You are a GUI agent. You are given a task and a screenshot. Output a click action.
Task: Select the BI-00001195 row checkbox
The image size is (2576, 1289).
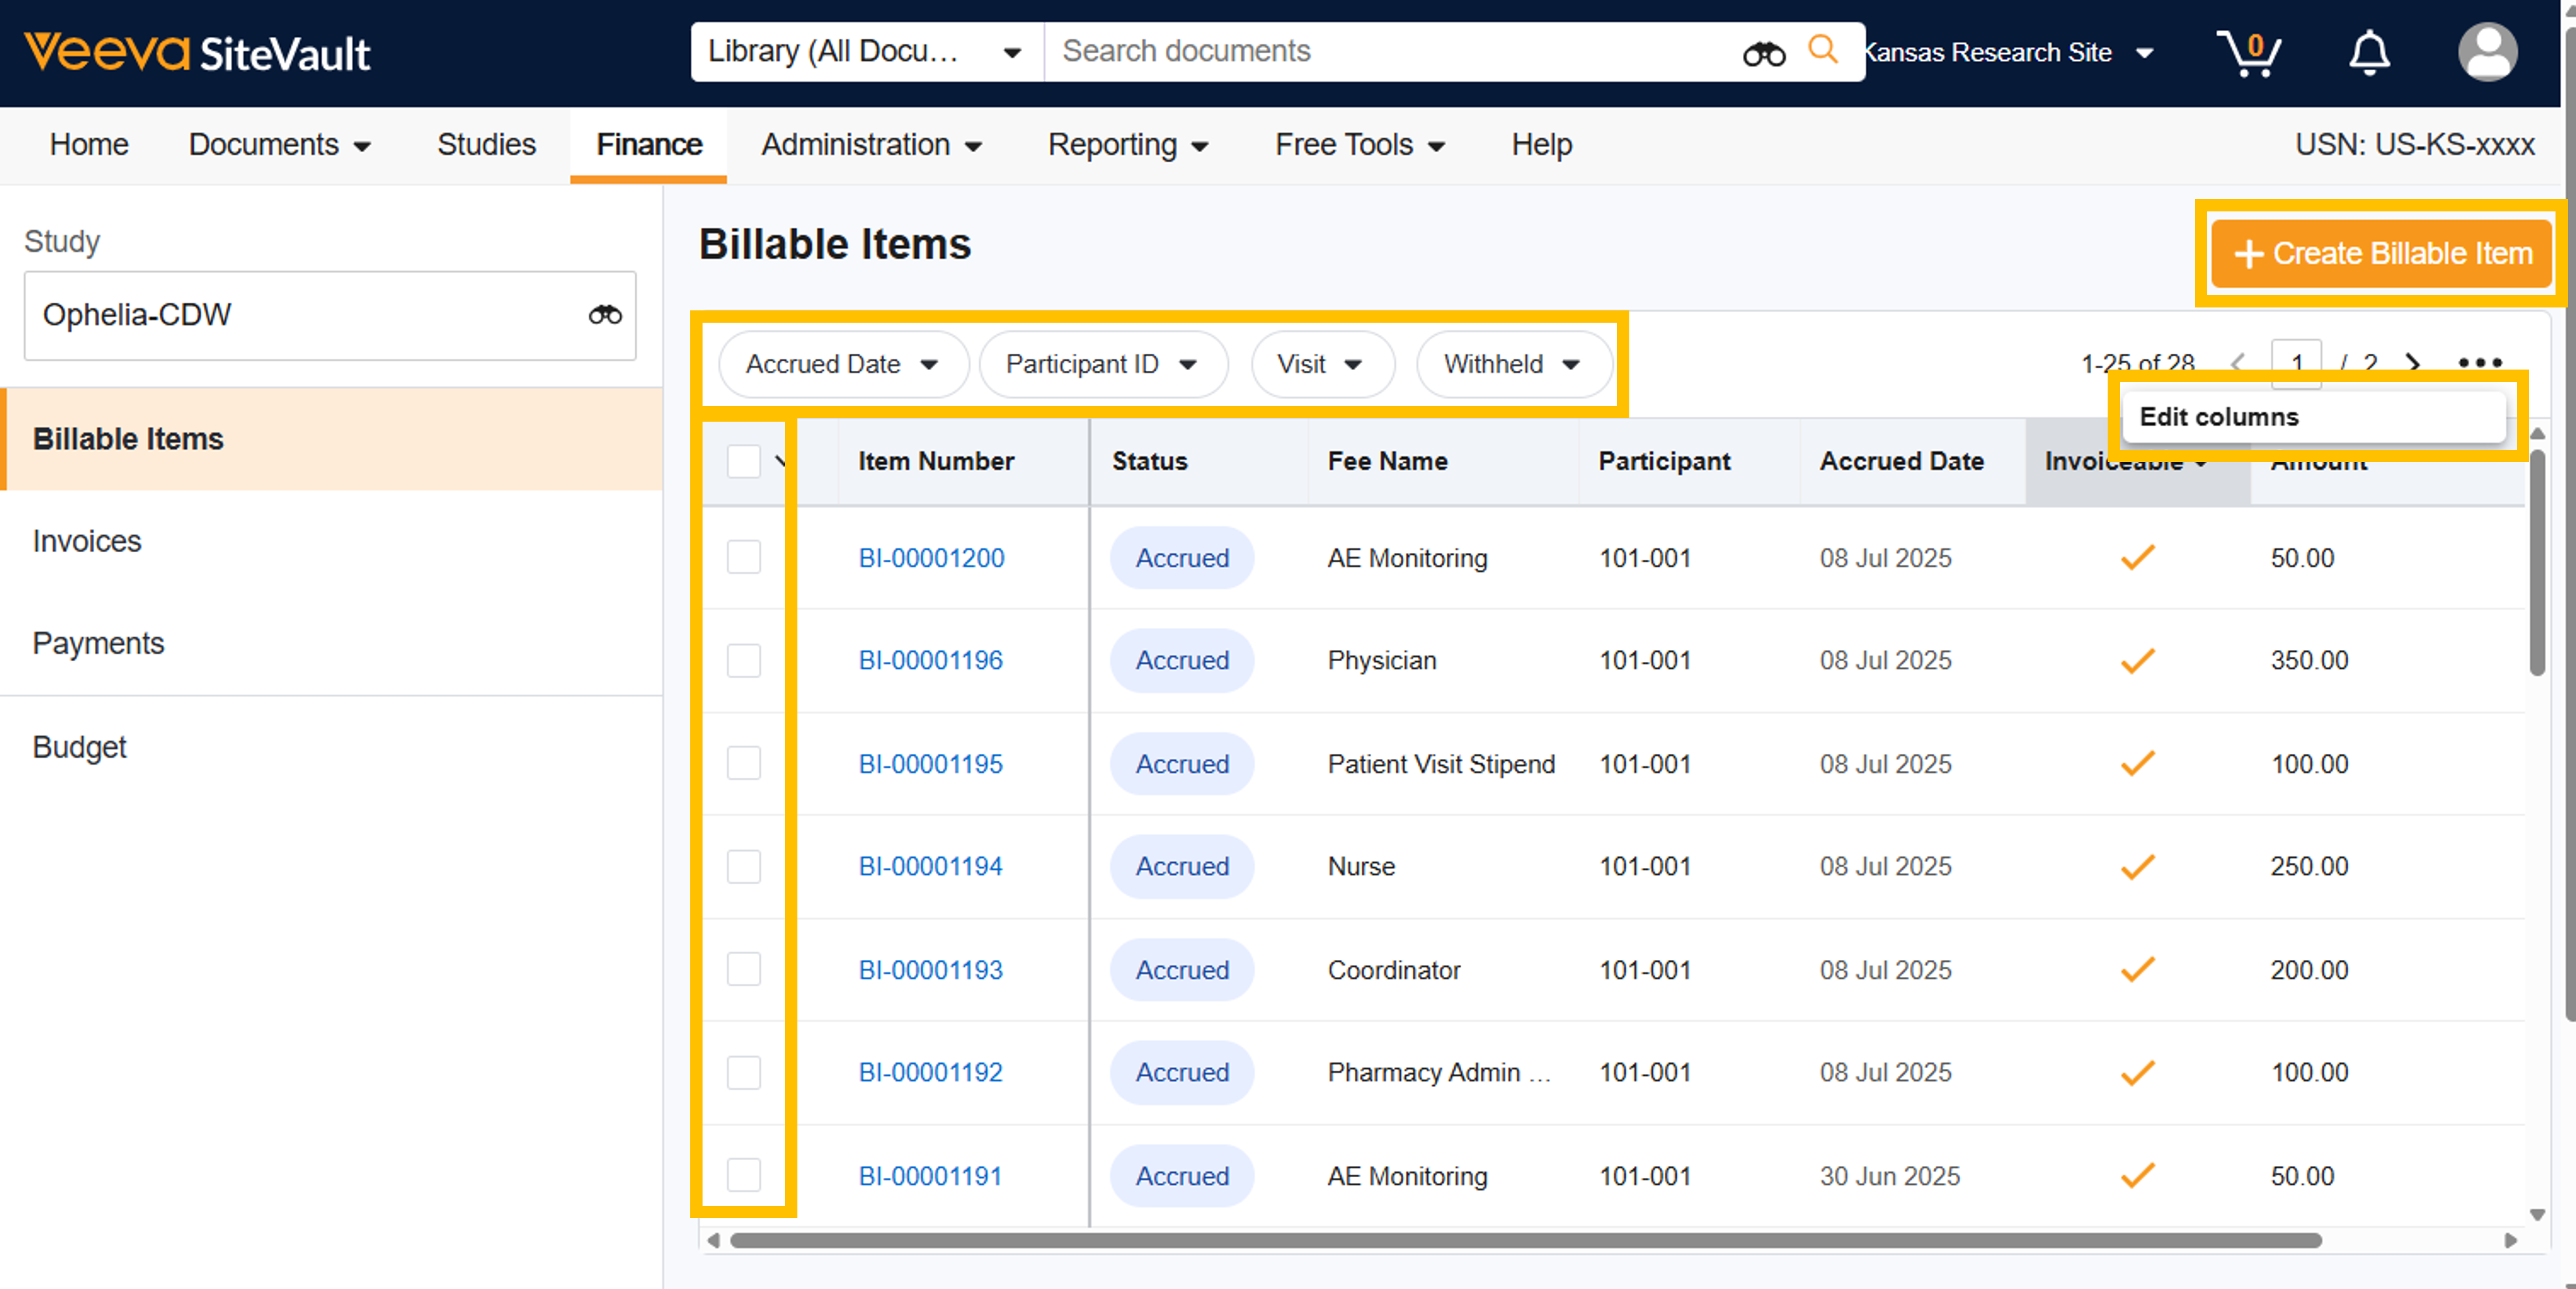tap(743, 763)
